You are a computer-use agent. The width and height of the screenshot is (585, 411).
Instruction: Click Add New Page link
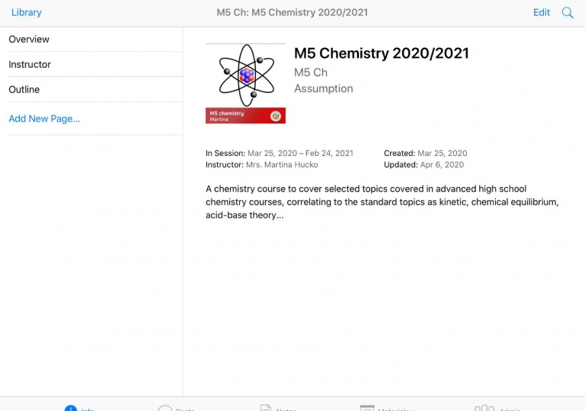pos(44,119)
